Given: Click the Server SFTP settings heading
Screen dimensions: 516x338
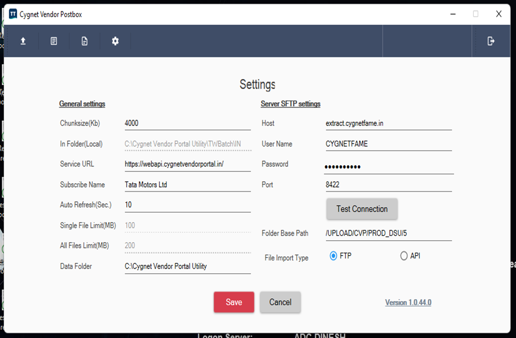Looking at the screenshot, I should (291, 104).
